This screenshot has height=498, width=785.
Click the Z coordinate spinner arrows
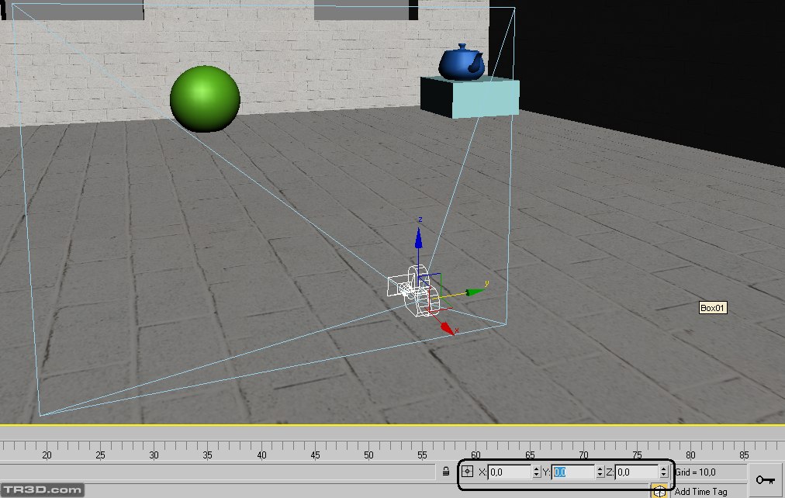(663, 472)
